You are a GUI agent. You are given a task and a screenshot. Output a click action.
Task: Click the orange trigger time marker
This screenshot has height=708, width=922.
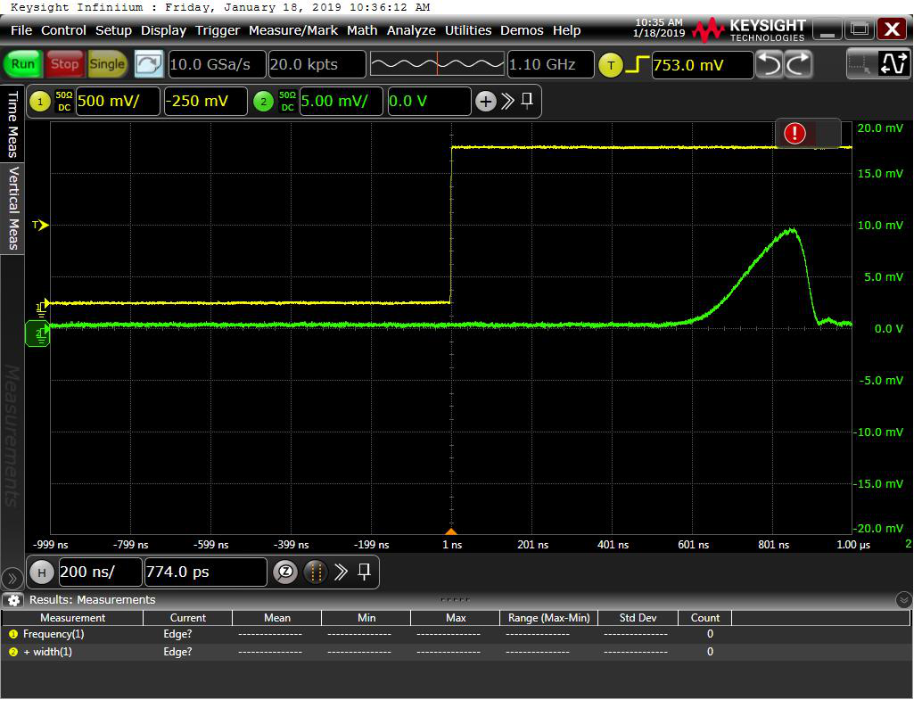451,531
